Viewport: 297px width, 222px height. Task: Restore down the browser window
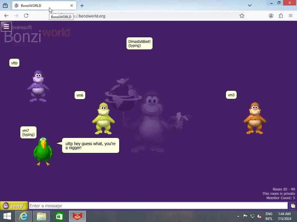pyautogui.click(x=279, y=3)
